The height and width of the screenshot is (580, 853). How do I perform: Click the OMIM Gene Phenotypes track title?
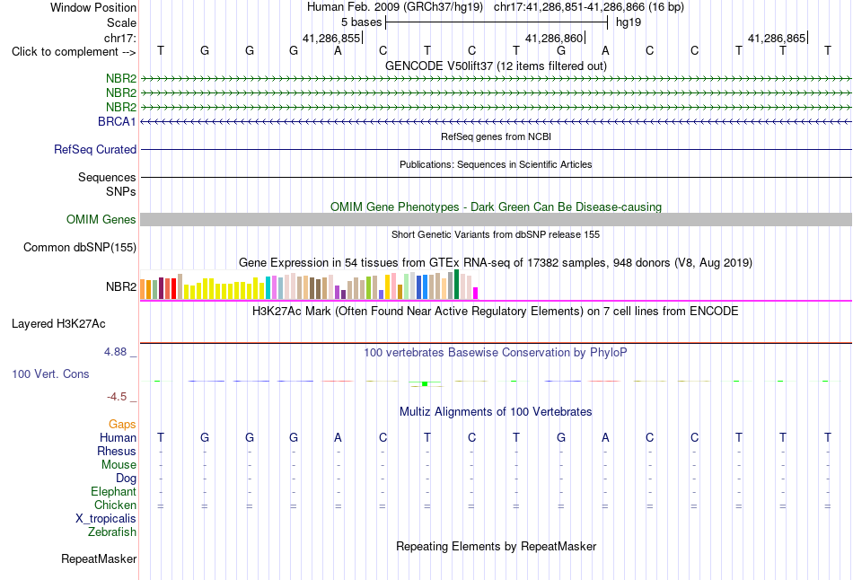coord(497,207)
